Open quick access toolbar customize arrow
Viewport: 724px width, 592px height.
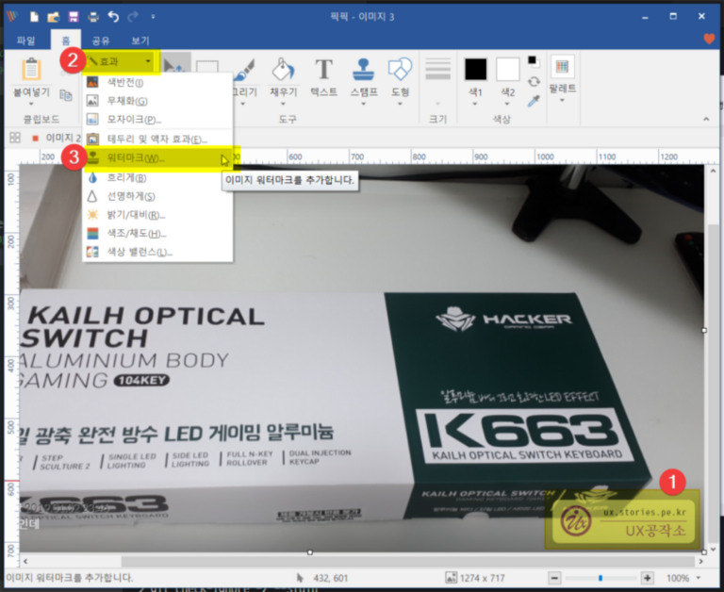153,17
